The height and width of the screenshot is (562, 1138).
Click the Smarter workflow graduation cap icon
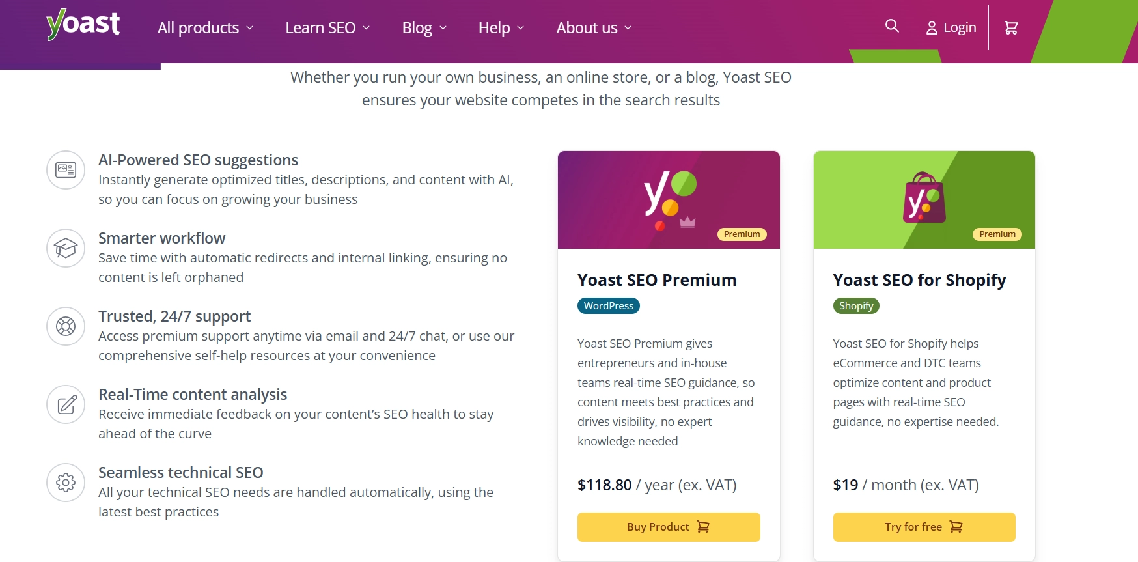pos(65,248)
